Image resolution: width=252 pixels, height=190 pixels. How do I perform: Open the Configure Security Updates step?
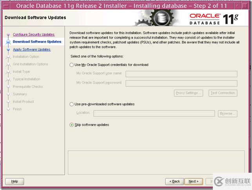click(34, 35)
